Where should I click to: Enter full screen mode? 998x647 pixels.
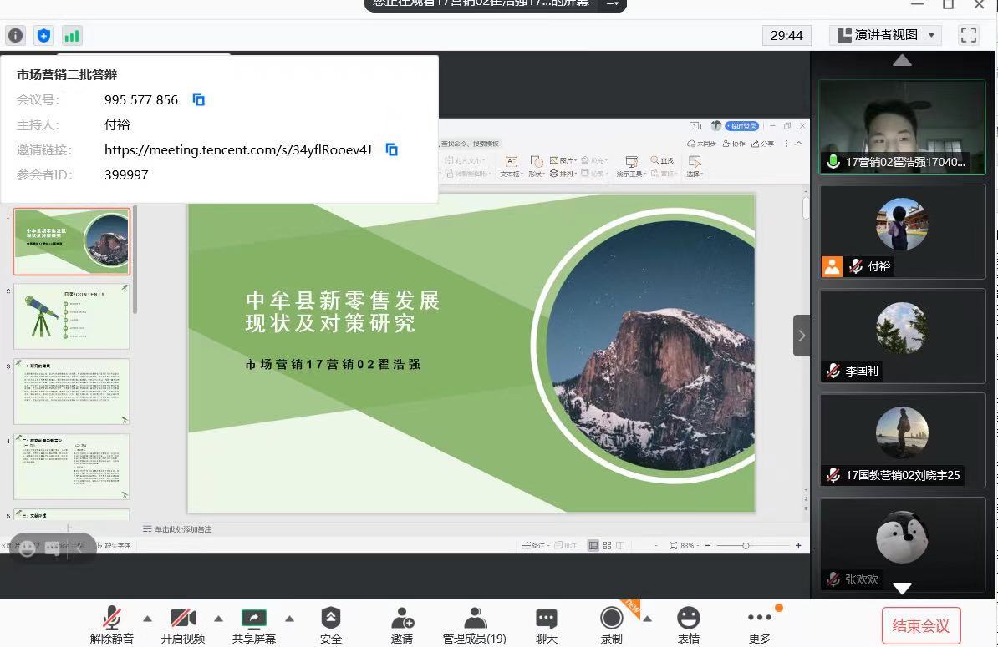[x=968, y=35]
